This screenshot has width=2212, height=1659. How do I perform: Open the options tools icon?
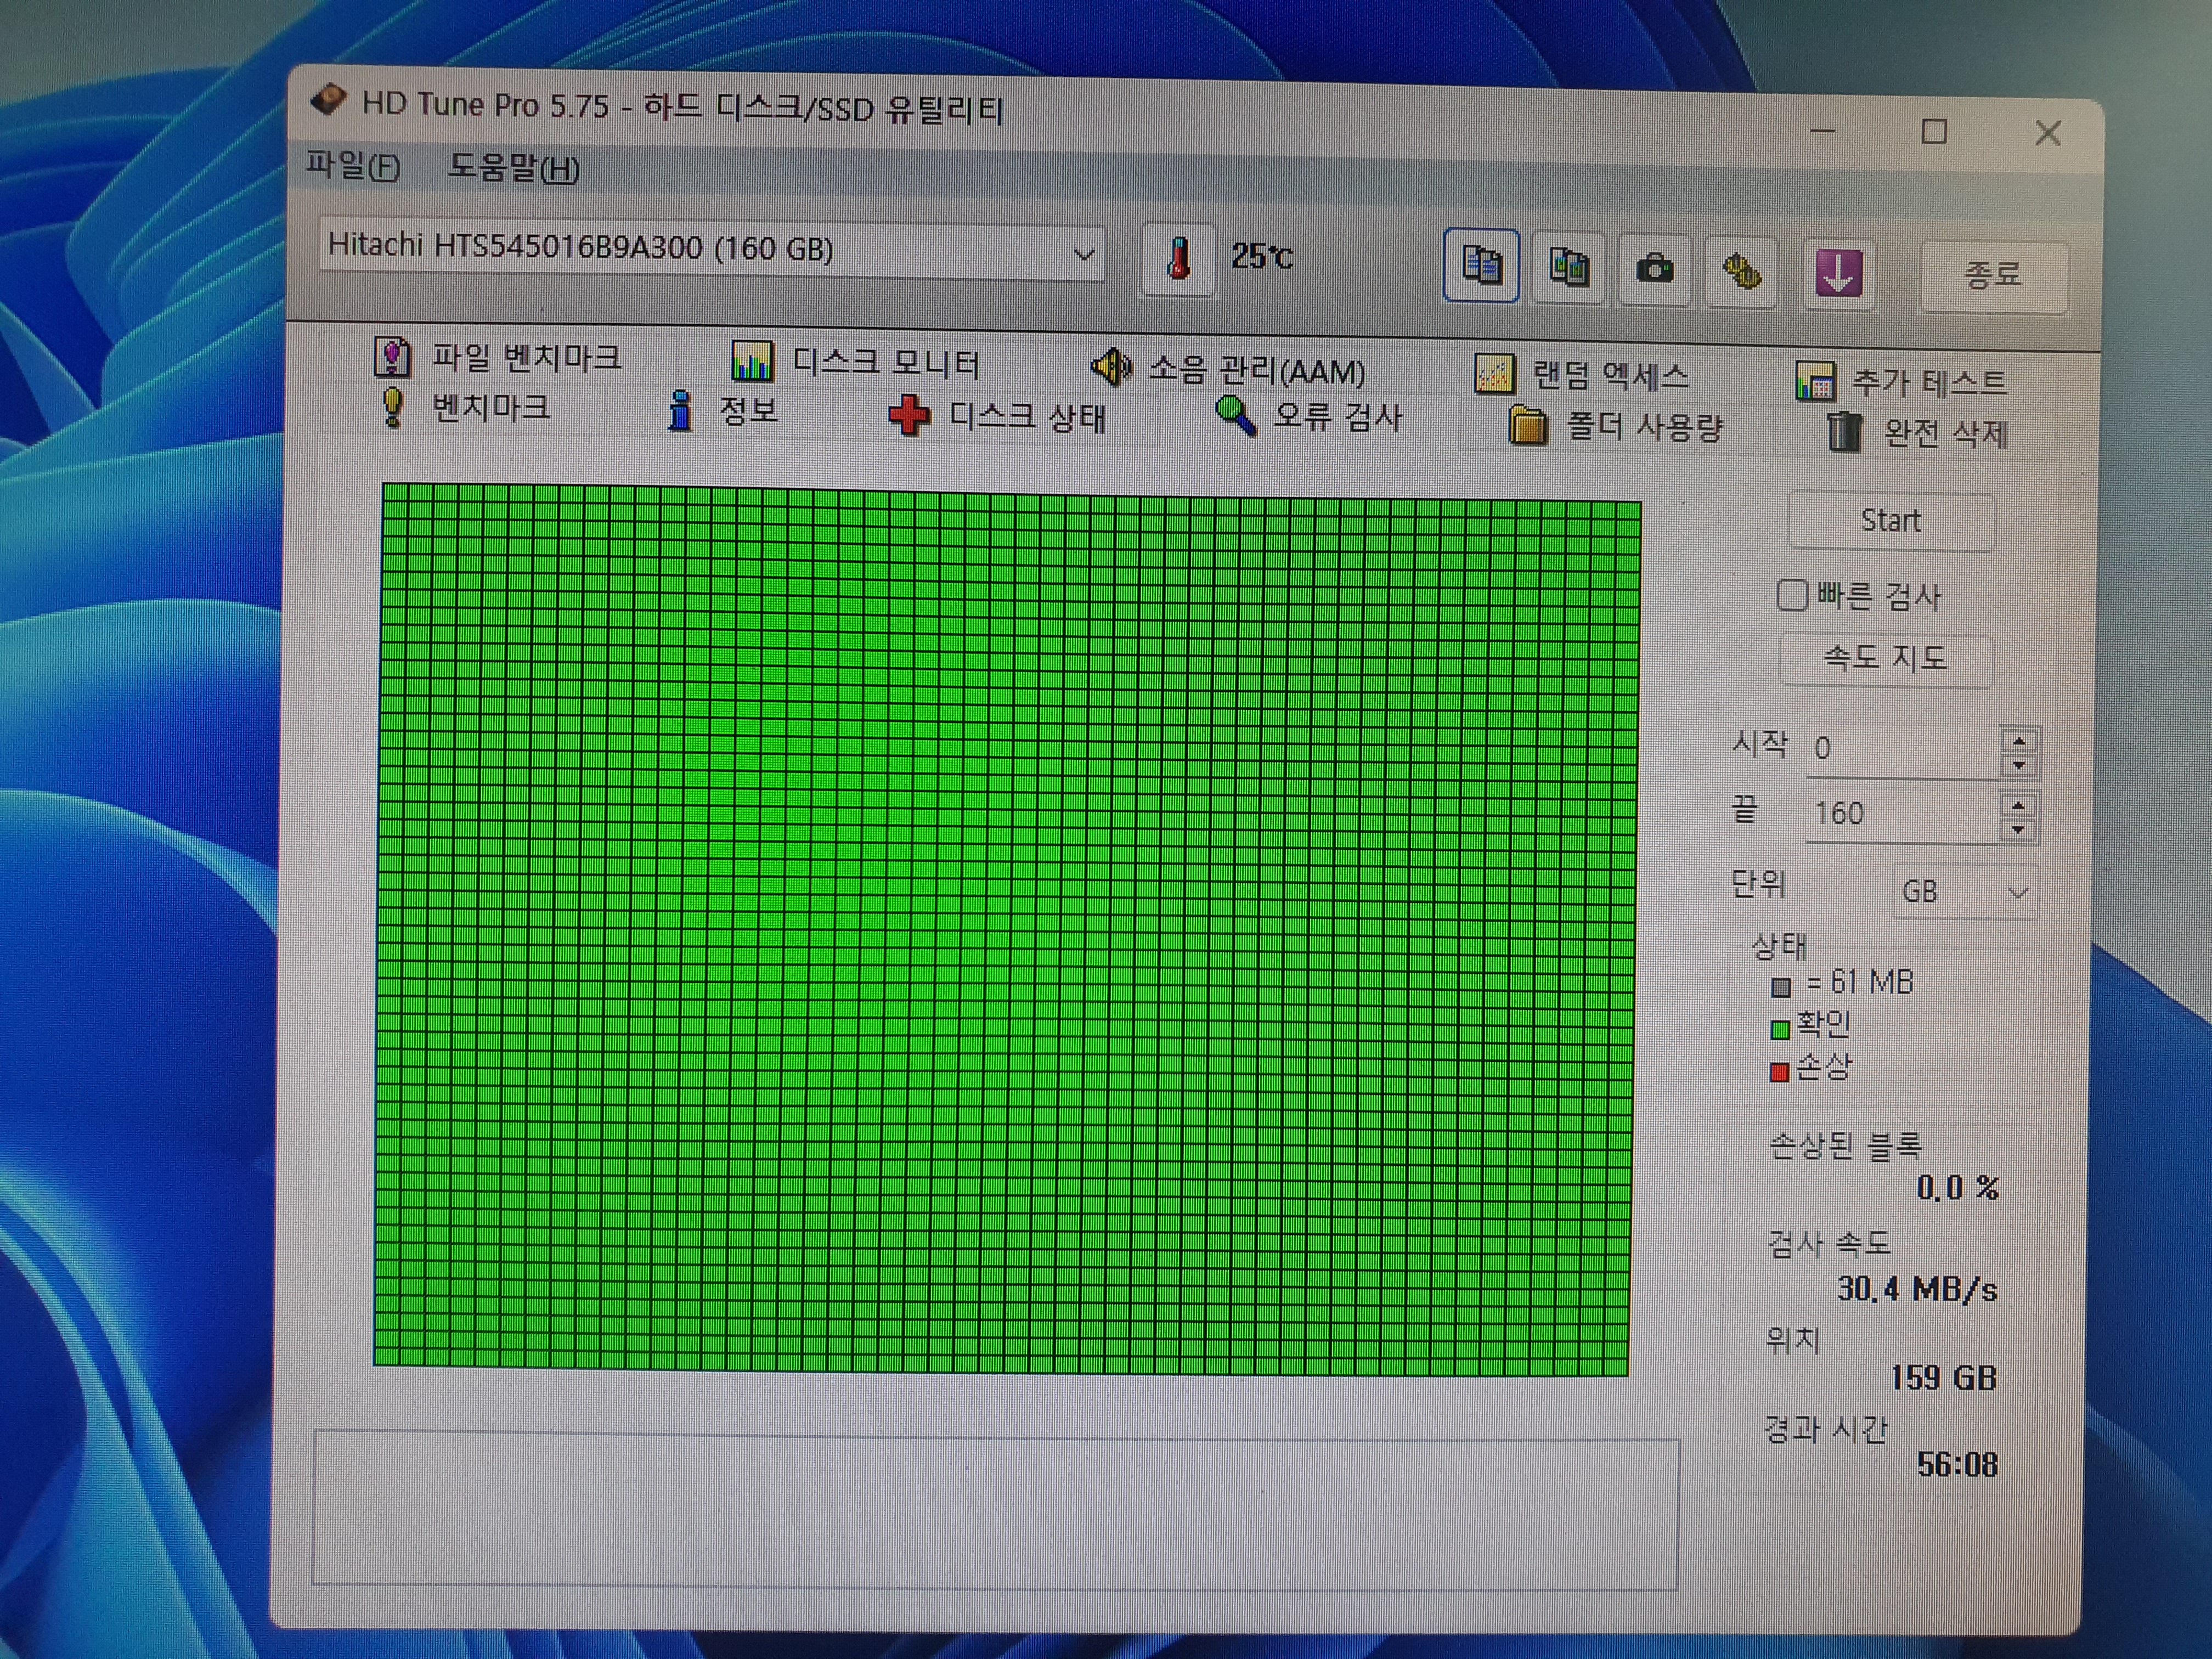(1742, 272)
